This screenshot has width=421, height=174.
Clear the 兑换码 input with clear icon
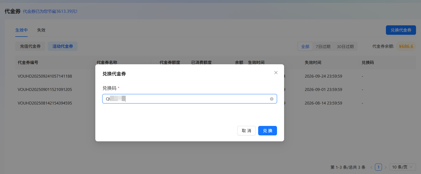[272, 99]
